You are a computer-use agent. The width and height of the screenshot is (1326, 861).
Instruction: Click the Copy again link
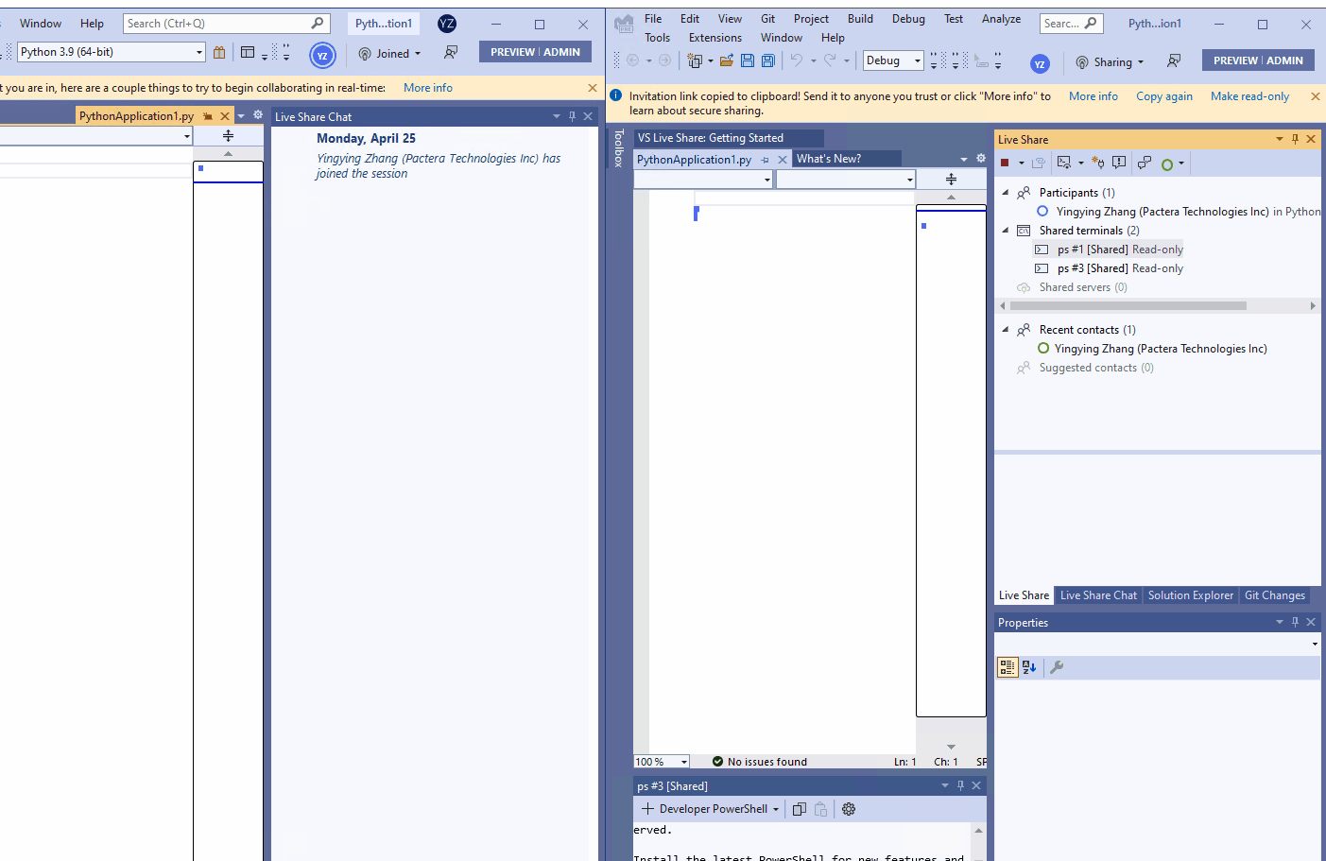(1164, 96)
